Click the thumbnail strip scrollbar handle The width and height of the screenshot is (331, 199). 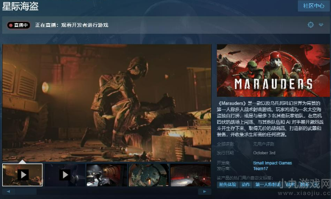click(x=26, y=192)
